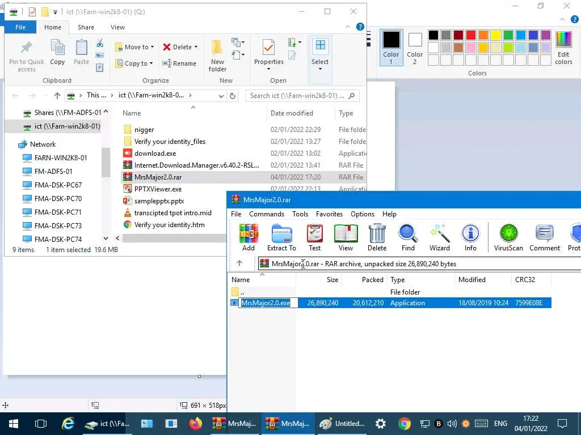Collapse the Explorer ribbon with the chevron
This screenshot has height=435, width=581.
pyautogui.click(x=348, y=27)
